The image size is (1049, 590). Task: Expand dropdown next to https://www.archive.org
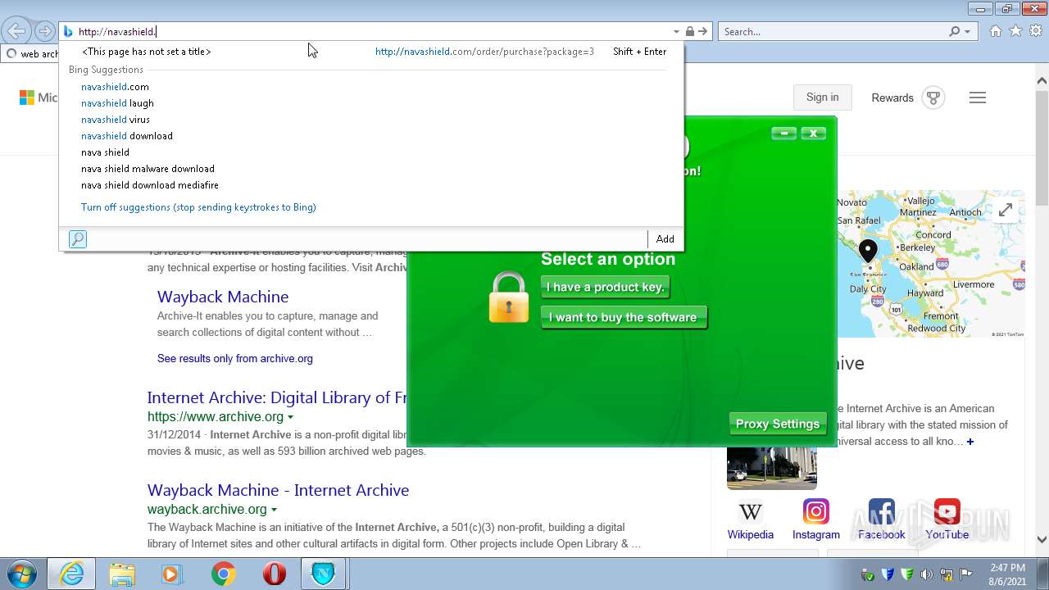290,417
